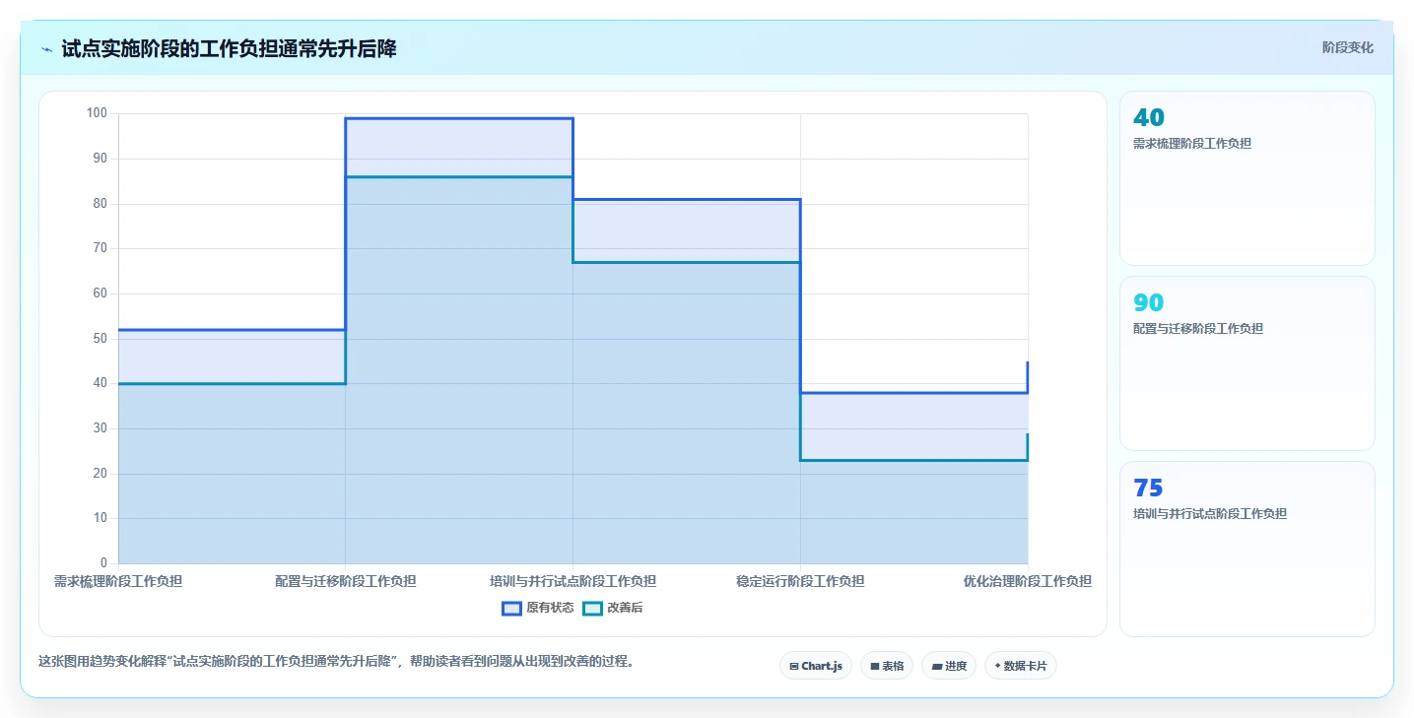Toggle the 原有状态 legend item
This screenshot has height=718, width=1414.
click(538, 608)
